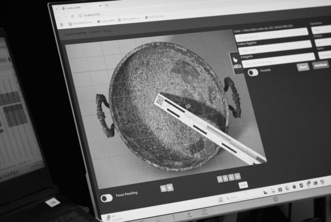Toggle the Focus Peacking switch

[x=106, y=198]
